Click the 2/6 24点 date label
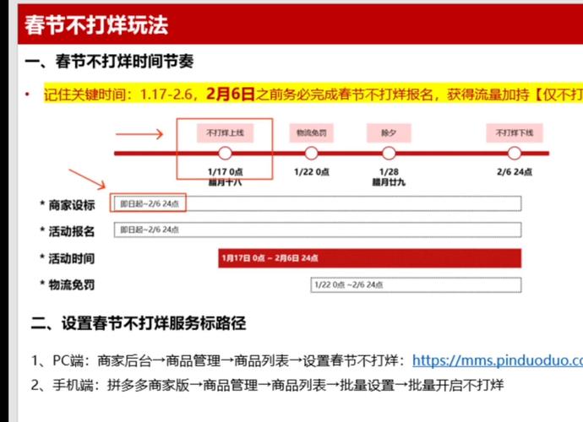This screenshot has height=422, width=583. tap(515, 171)
